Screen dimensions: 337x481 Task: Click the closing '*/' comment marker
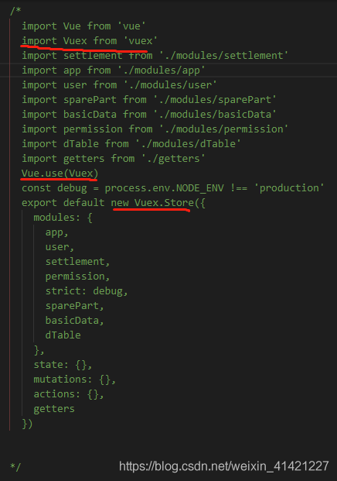point(15,467)
